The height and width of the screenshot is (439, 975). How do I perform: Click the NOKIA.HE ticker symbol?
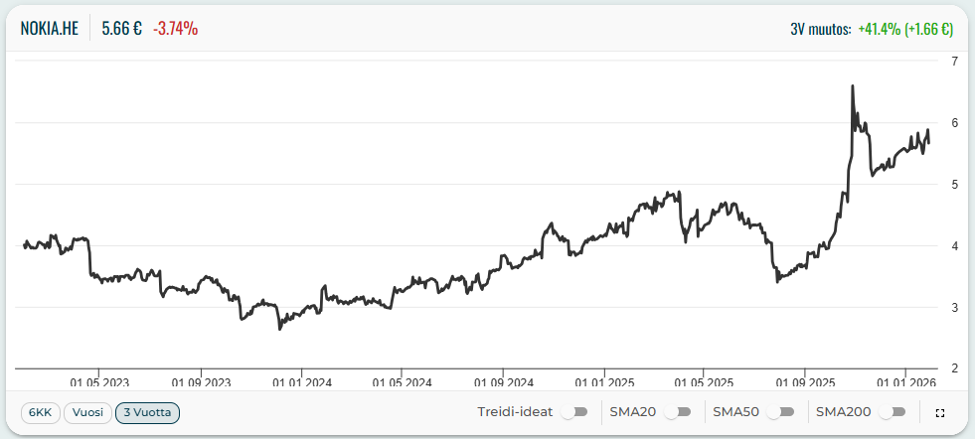coord(50,29)
